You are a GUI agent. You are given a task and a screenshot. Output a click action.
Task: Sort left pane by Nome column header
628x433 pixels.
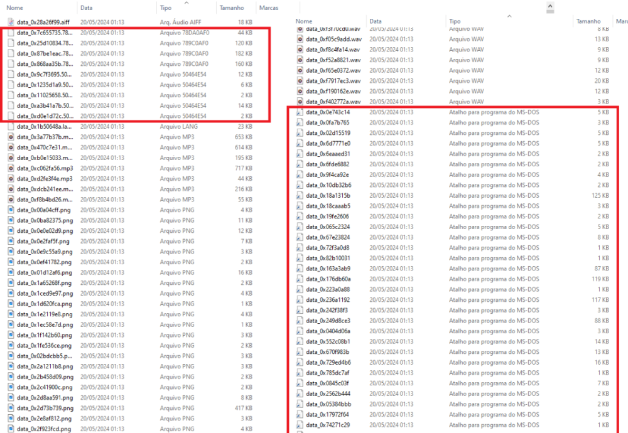tap(14, 8)
